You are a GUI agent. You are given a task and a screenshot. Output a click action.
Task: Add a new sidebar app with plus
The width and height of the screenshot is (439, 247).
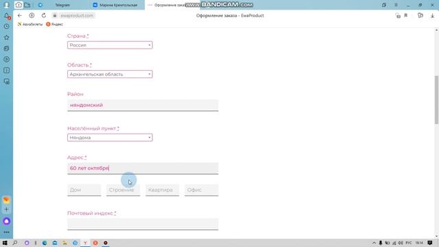coord(6,209)
